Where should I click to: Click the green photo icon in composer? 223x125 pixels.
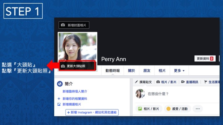coord(140,109)
